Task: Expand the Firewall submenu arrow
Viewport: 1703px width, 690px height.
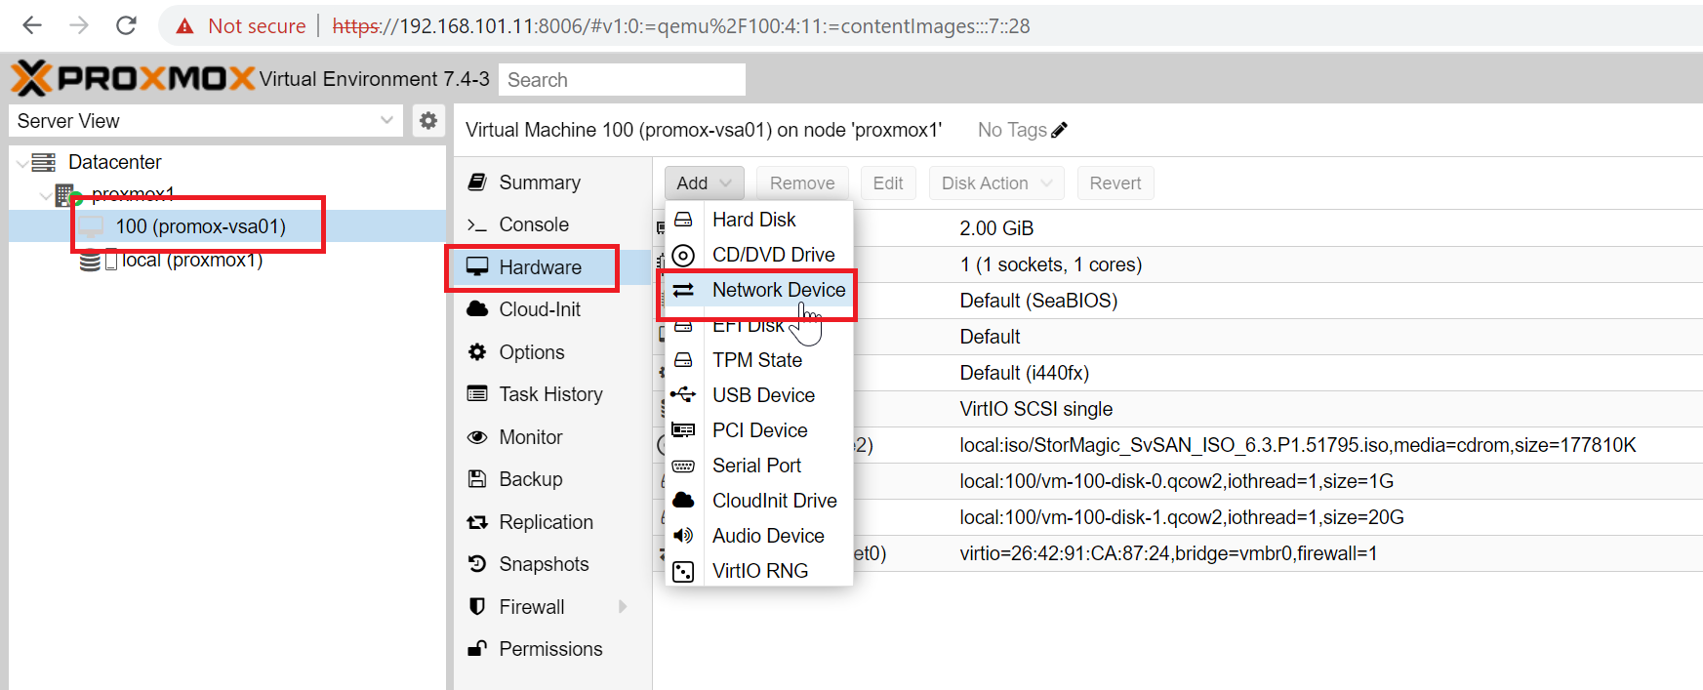Action: (x=623, y=607)
